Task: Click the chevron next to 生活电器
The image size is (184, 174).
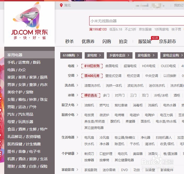Action: [77, 137]
